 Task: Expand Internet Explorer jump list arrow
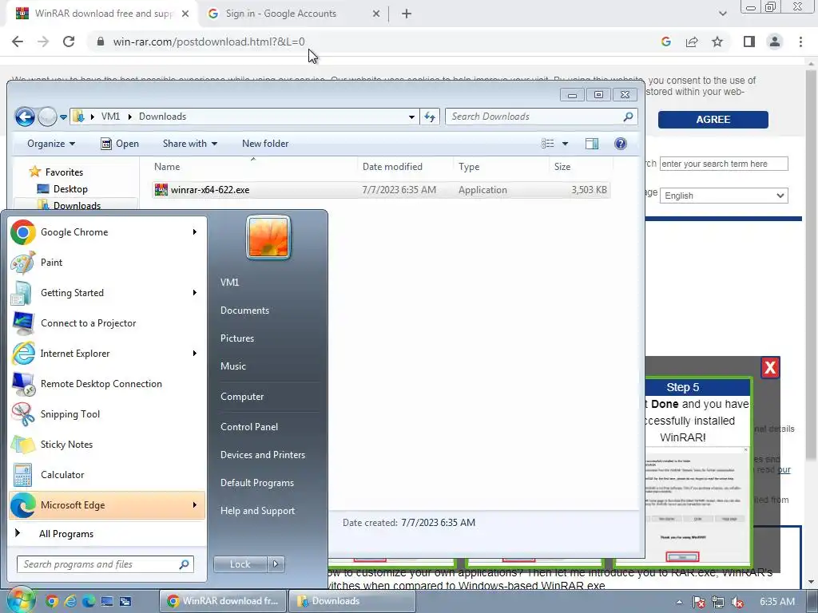pyautogui.click(x=195, y=353)
